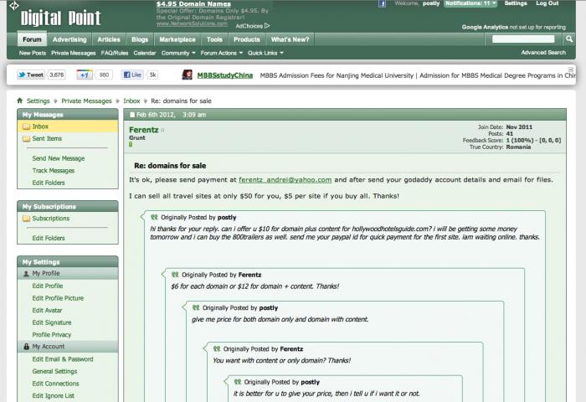Click the header search input field
Image resolution: width=586 pixels, height=402 pixels.
[x=523, y=39]
